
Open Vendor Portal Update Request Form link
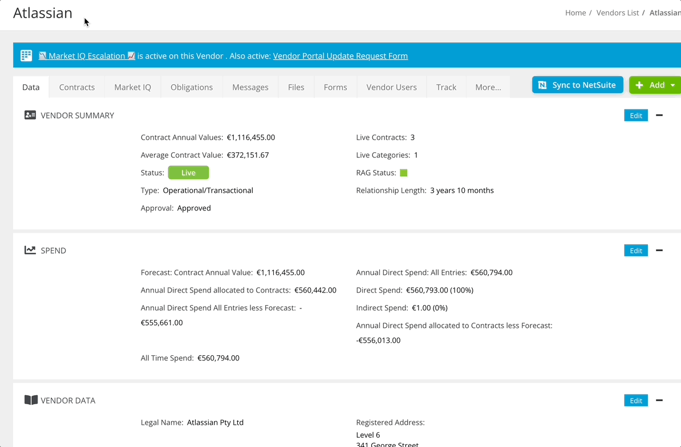[340, 56]
